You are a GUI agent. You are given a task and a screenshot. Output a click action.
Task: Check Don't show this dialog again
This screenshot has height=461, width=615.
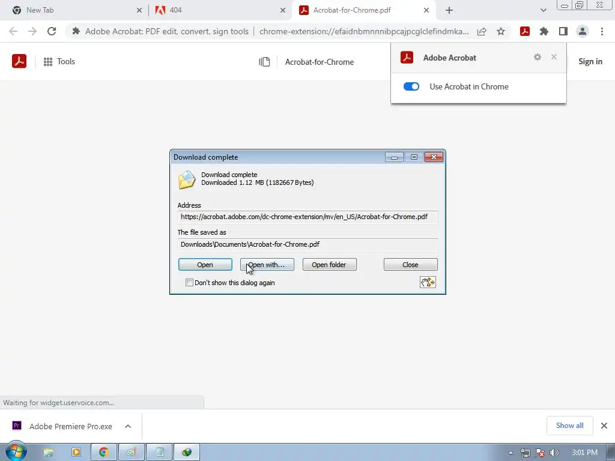pyautogui.click(x=189, y=283)
